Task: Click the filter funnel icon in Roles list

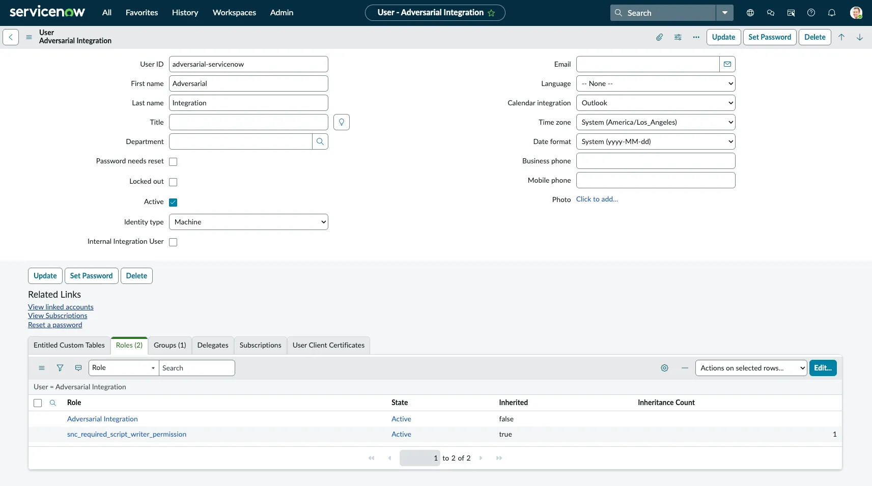Action: (x=60, y=368)
